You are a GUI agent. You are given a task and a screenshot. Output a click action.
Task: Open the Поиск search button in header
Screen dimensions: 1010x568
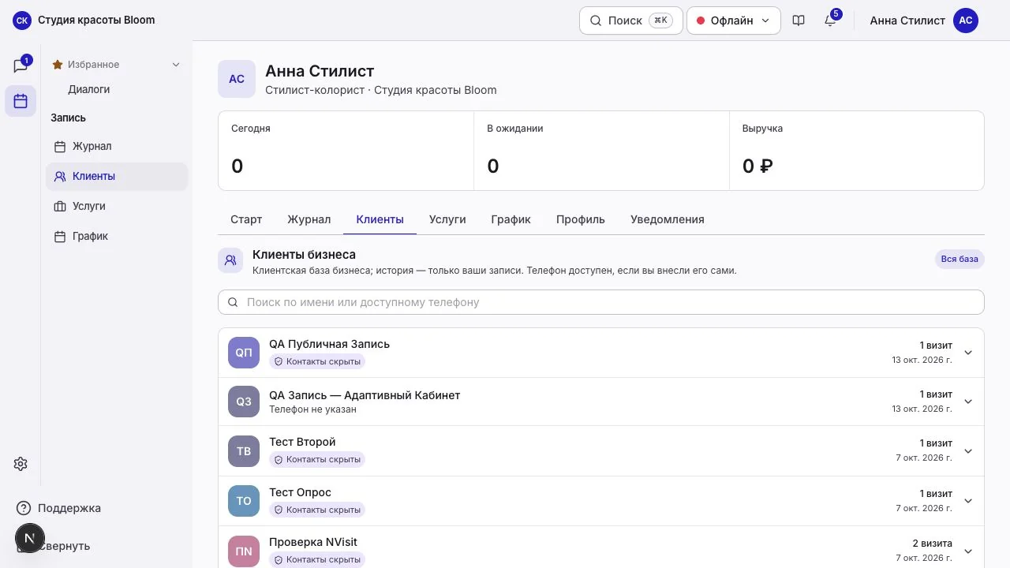click(x=631, y=21)
